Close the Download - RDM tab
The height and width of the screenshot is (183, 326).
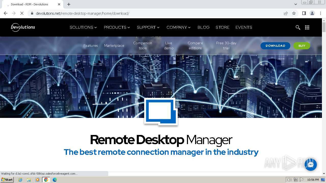[59, 4]
